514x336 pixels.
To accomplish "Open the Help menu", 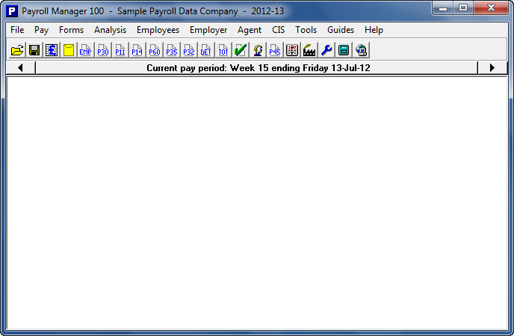I will tap(374, 30).
